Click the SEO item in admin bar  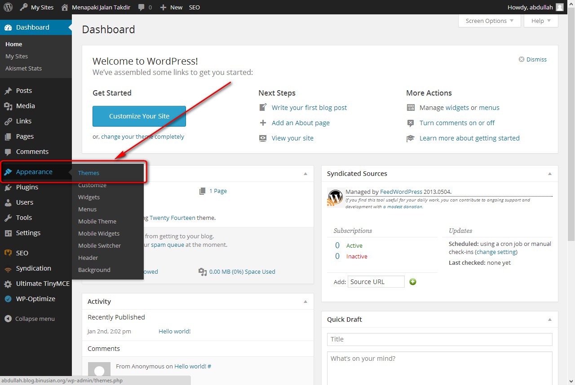click(x=194, y=7)
